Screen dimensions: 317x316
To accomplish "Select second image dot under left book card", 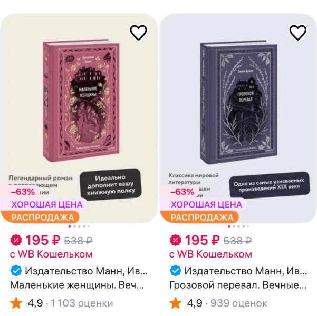I will [74, 226].
